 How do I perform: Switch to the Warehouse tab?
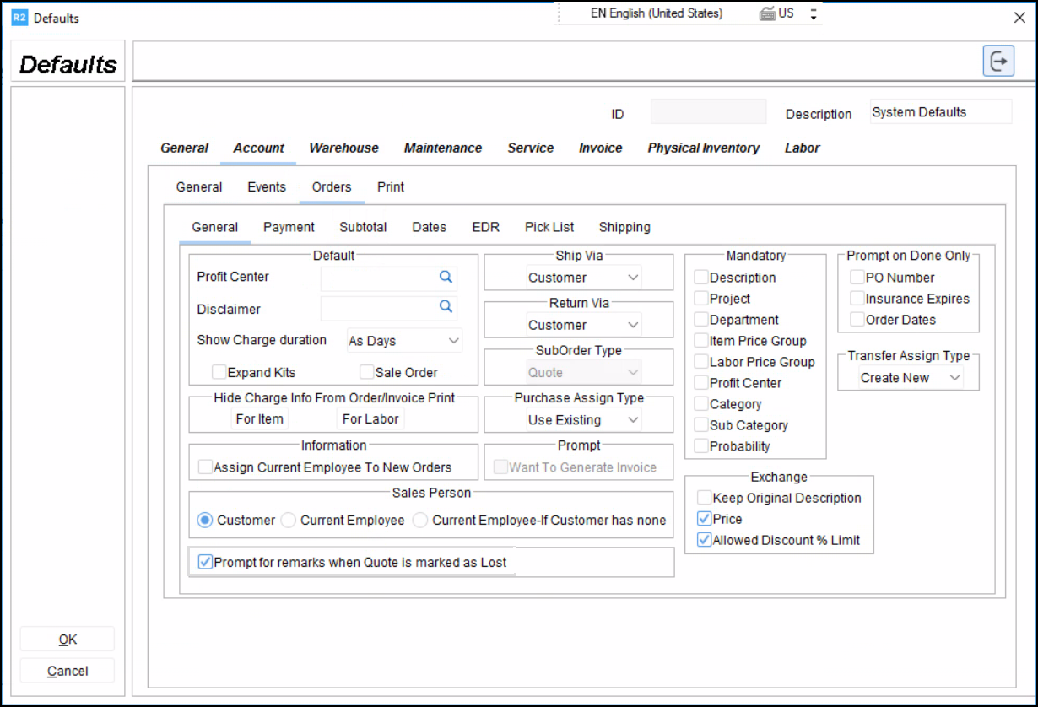tap(343, 148)
